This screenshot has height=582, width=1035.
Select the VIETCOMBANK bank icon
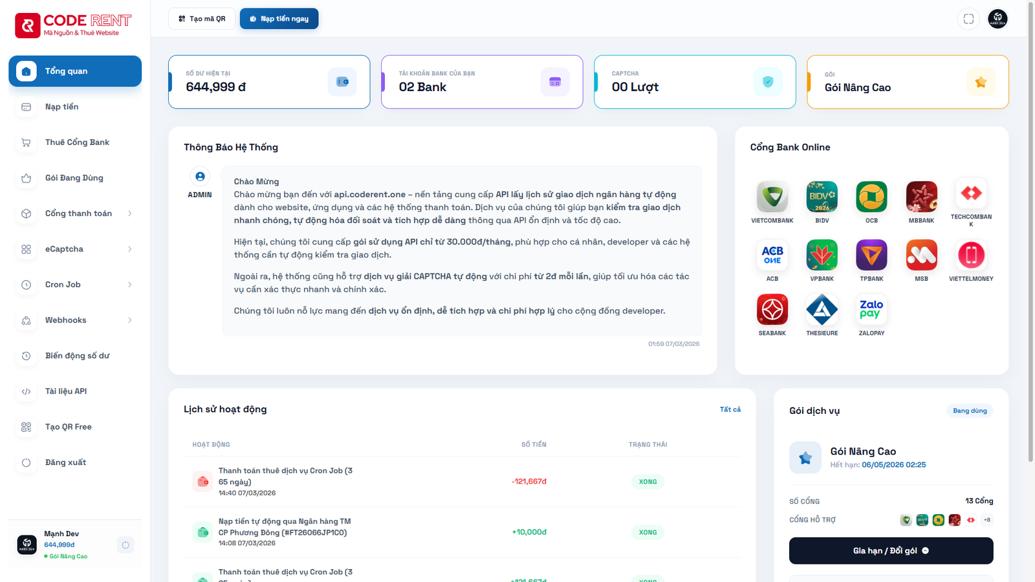point(772,197)
